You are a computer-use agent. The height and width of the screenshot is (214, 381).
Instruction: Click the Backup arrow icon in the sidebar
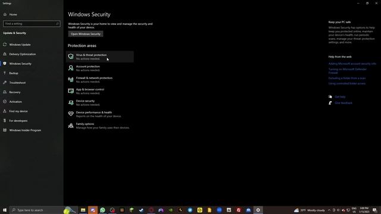coord(5,73)
